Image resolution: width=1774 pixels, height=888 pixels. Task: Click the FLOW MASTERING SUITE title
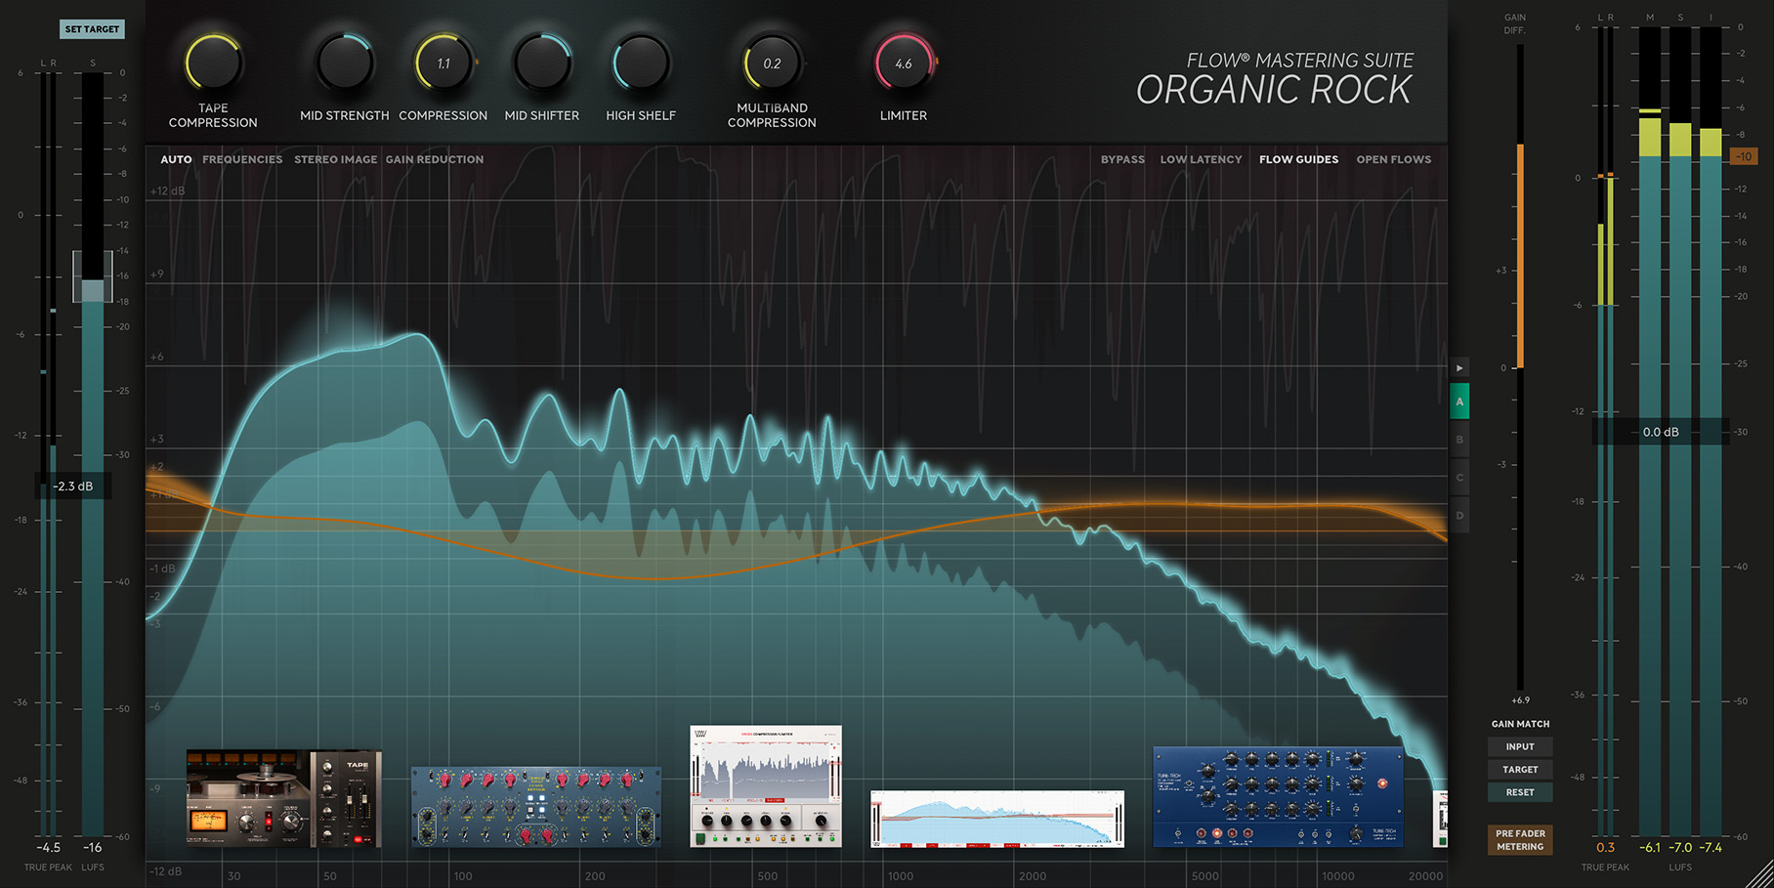coord(1299,61)
